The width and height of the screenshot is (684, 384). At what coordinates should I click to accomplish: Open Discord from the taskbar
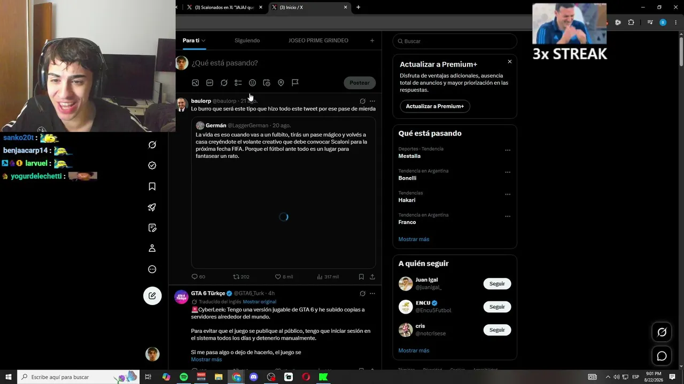[254, 377]
